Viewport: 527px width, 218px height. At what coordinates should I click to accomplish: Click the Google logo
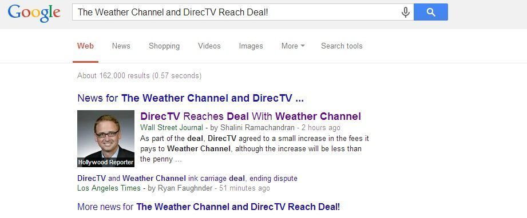point(34,14)
